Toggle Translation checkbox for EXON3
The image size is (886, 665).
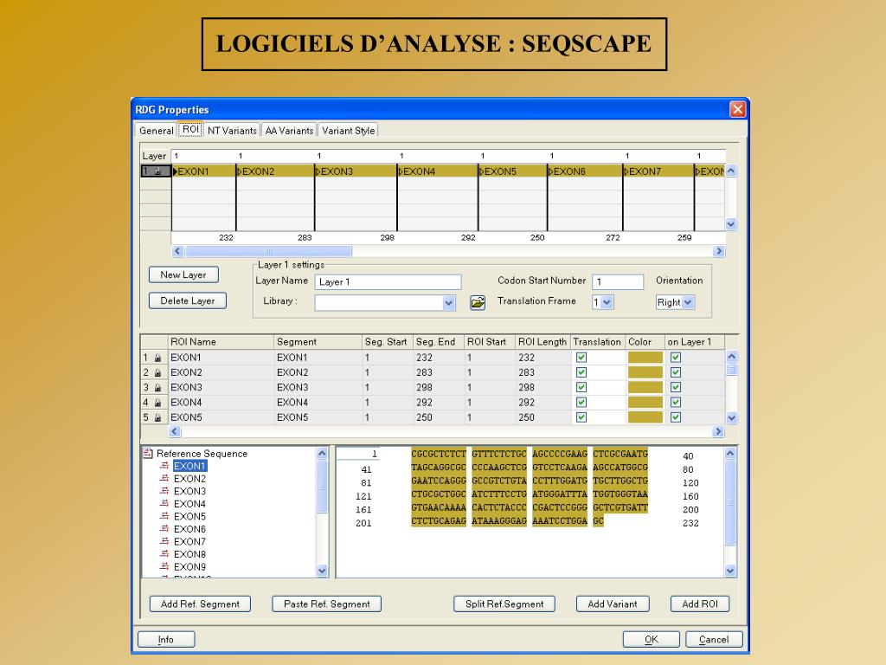click(x=581, y=387)
